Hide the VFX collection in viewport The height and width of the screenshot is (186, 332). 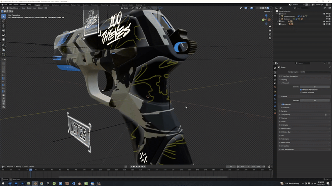click(327, 21)
